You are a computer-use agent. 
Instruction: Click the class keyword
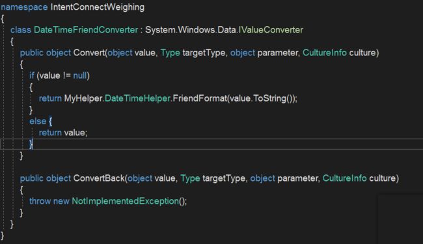pos(21,30)
